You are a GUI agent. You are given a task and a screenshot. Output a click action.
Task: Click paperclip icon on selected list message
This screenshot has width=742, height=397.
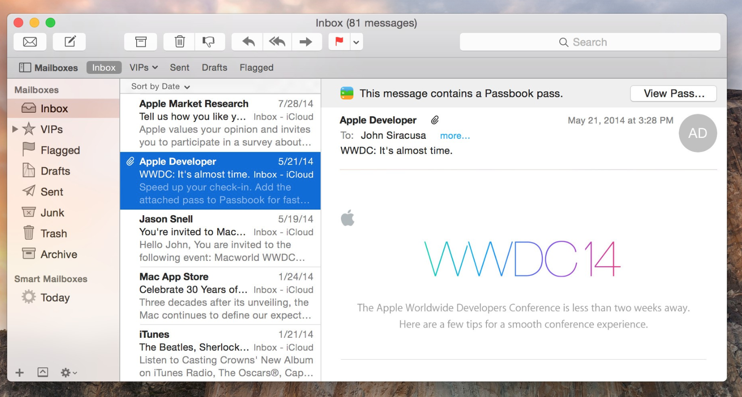click(x=130, y=161)
